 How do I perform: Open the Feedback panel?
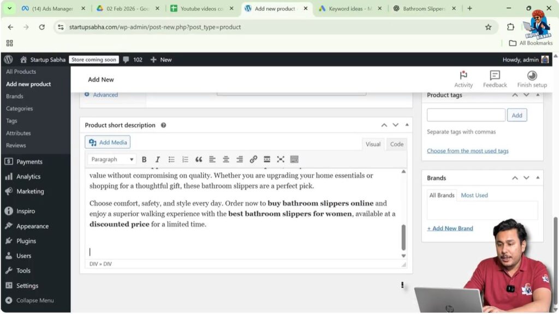pos(494,78)
